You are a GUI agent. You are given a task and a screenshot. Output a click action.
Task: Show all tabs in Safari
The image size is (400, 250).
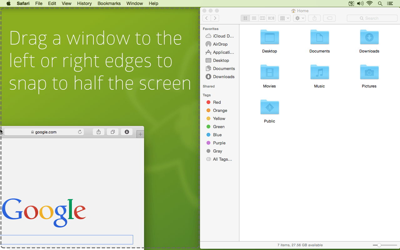tap(112, 132)
